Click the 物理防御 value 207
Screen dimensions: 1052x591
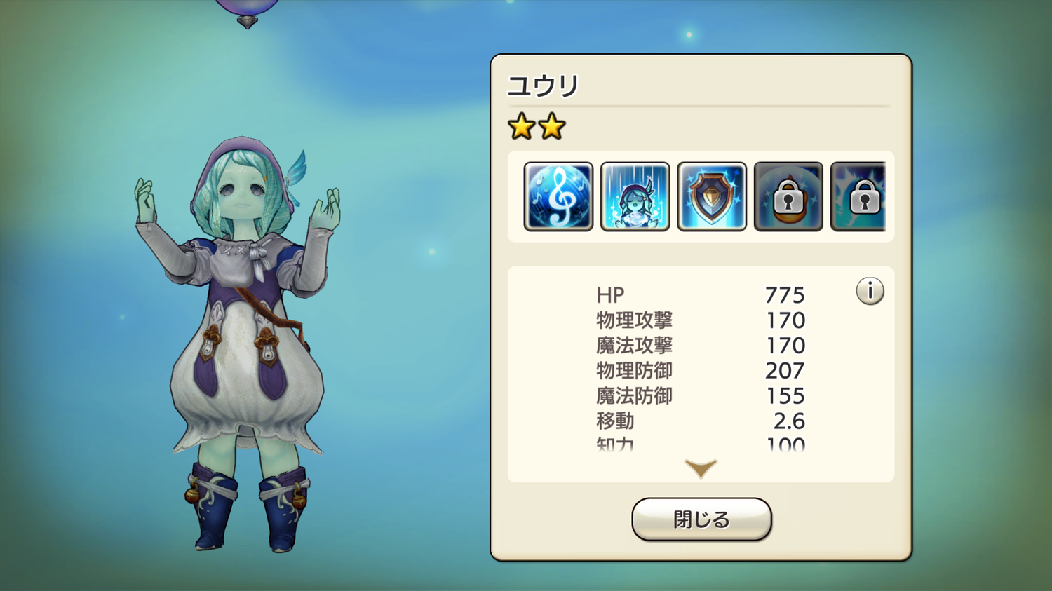coord(785,371)
